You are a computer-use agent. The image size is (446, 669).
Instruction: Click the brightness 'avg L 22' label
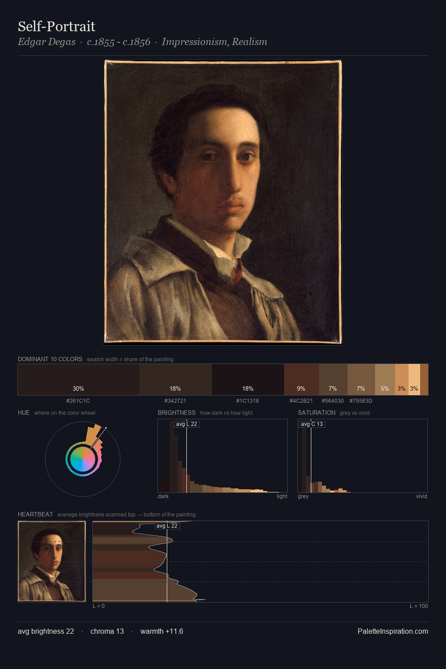[186, 424]
